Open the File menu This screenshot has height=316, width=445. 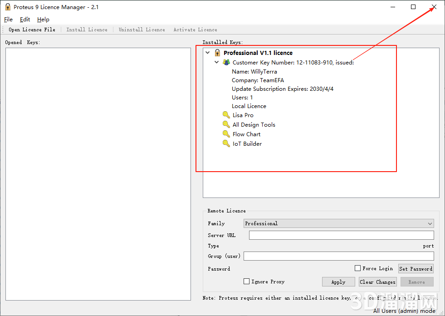[8, 20]
